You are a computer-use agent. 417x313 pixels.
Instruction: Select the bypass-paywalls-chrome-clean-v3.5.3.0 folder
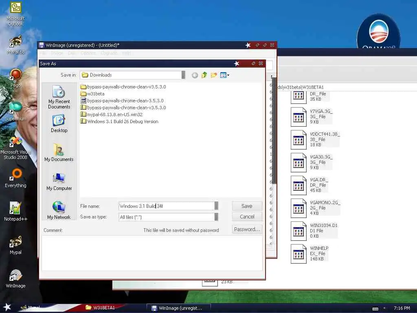(123, 87)
